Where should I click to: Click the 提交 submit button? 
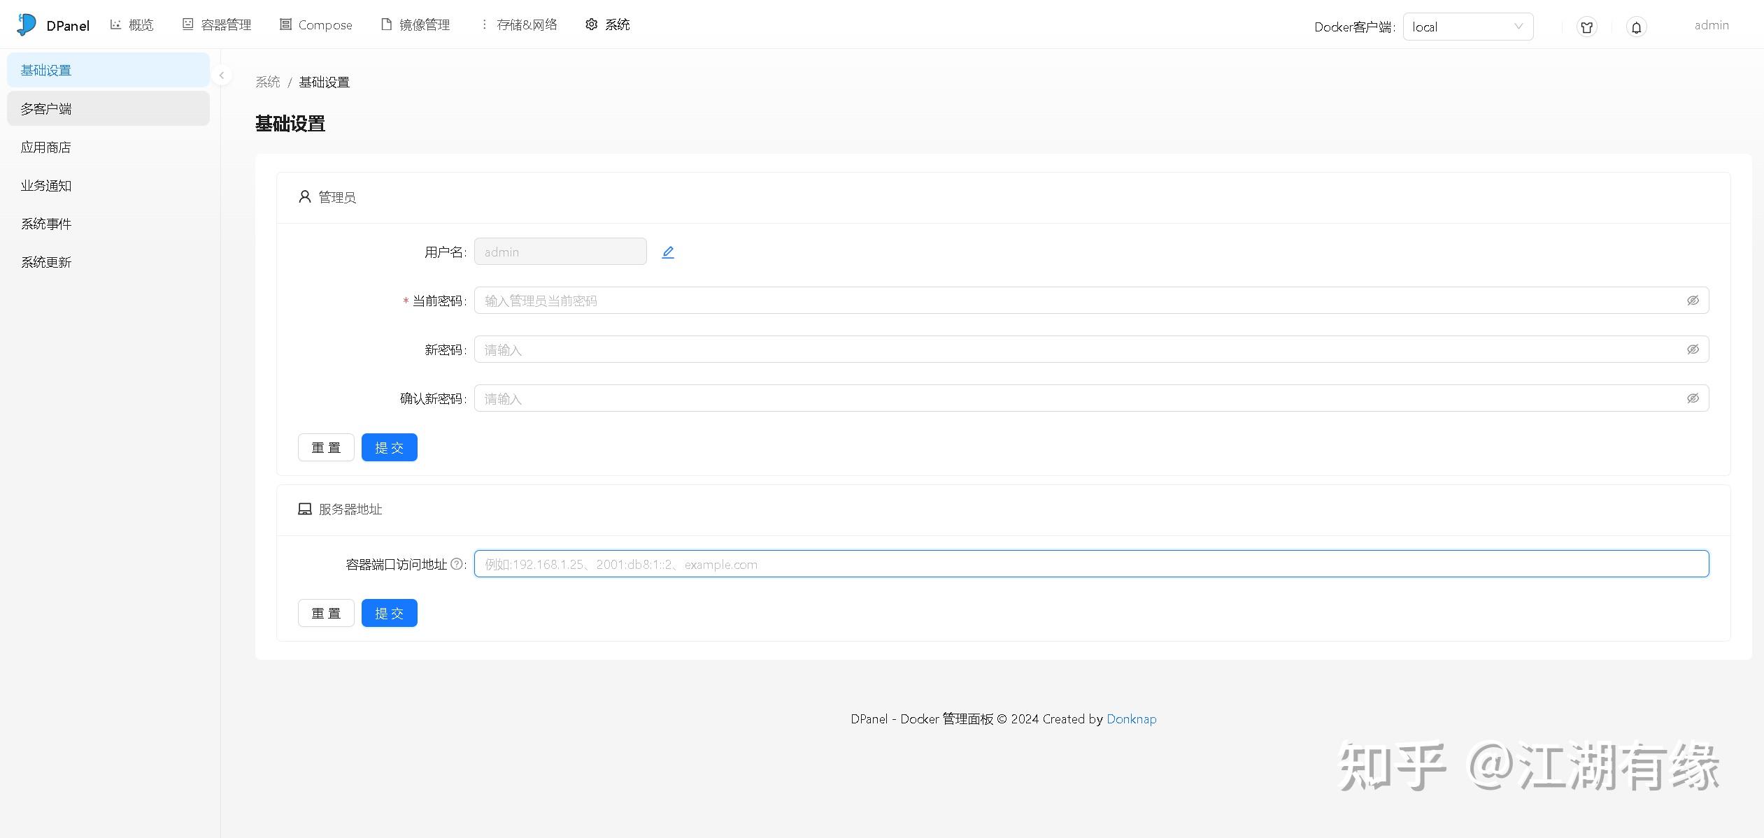pyautogui.click(x=389, y=447)
